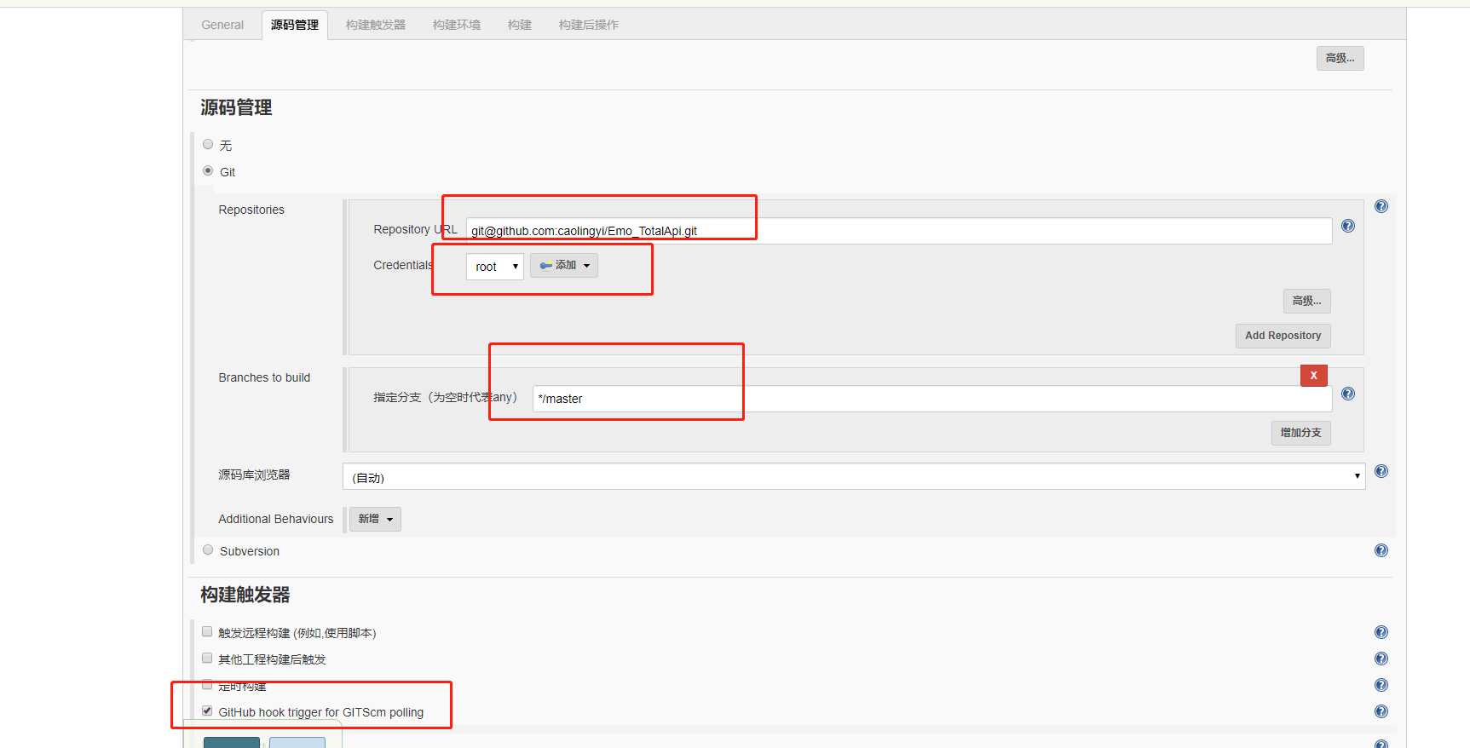Click the Additional Behaviours label

(x=275, y=519)
